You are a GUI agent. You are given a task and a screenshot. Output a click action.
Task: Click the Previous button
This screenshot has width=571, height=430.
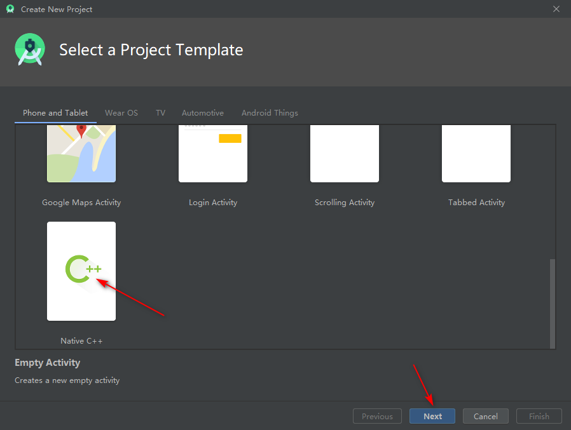pos(377,416)
